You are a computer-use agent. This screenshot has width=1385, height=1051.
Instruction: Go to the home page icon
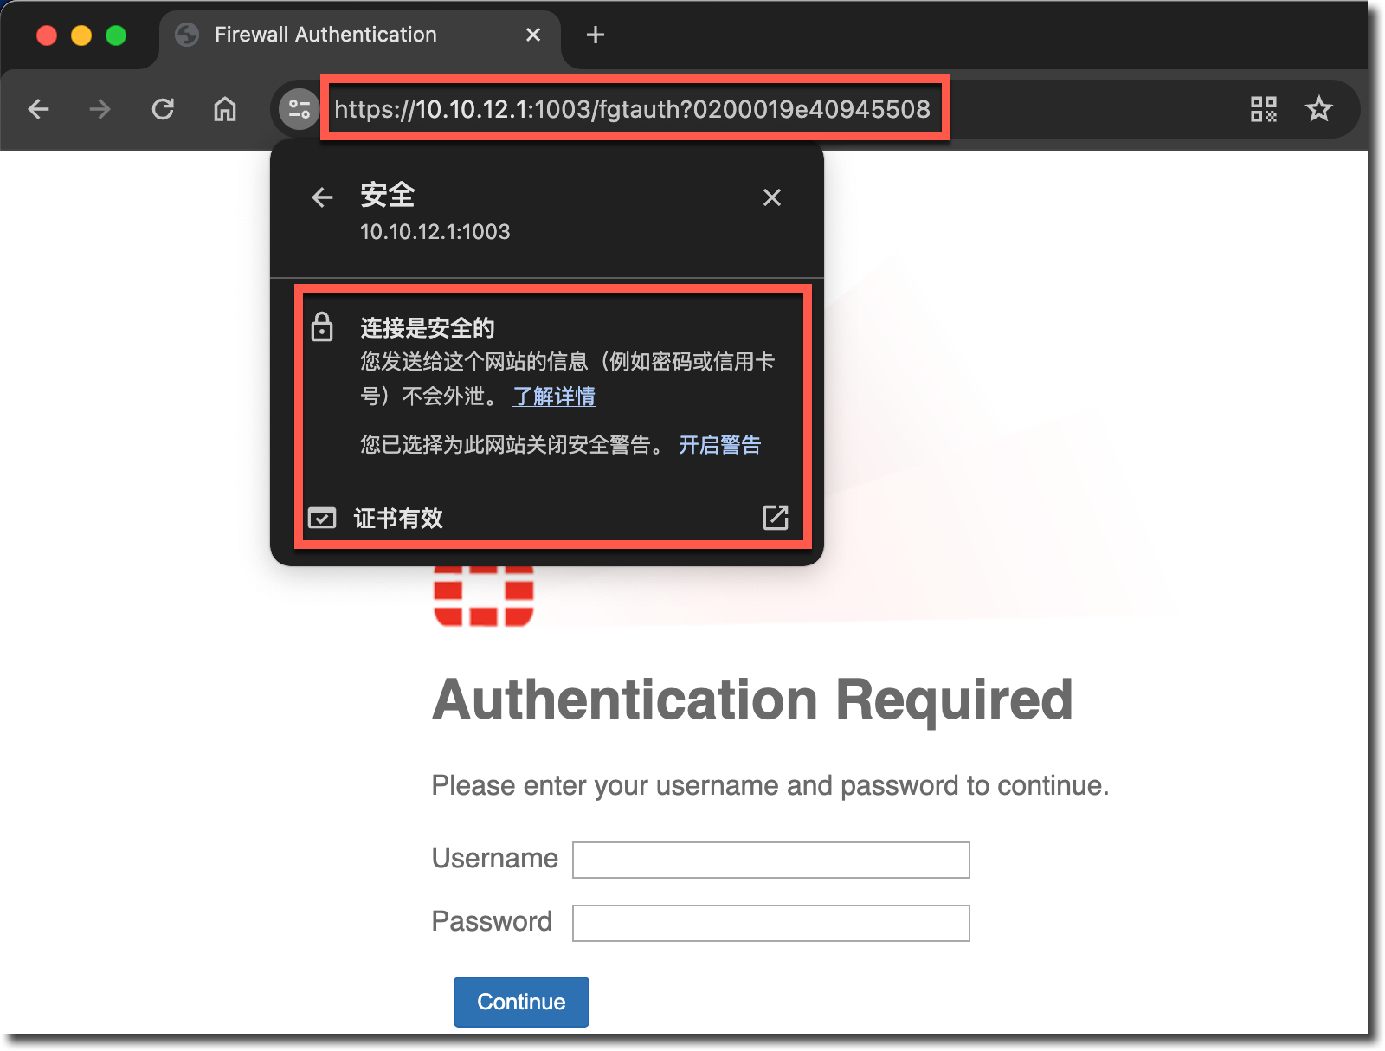point(225,109)
